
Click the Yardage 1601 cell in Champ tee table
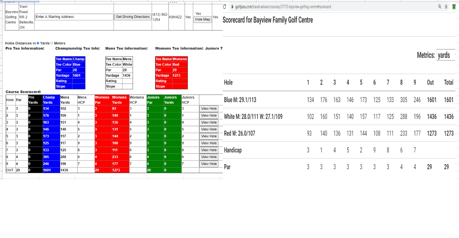79,76
